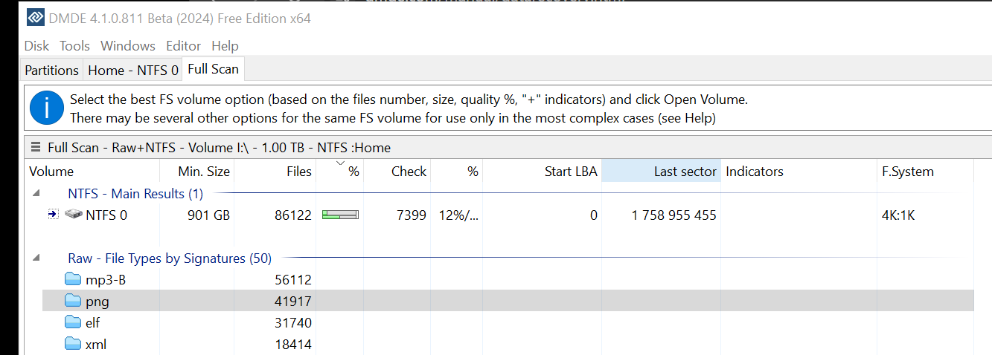Click the blue info icon
The image size is (992, 355).
[x=47, y=108]
